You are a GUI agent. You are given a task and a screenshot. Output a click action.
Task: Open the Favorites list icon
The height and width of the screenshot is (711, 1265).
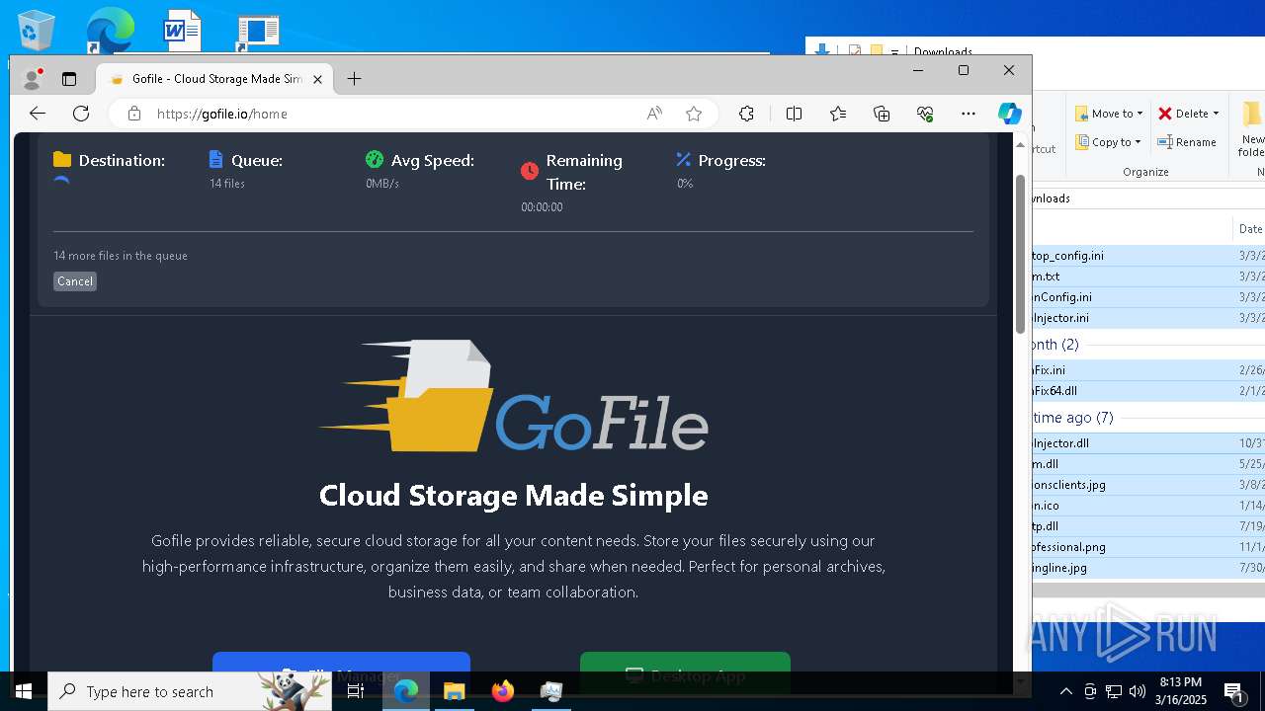pos(838,114)
